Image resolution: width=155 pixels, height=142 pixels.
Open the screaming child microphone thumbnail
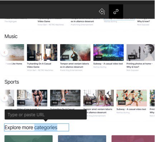point(141,52)
